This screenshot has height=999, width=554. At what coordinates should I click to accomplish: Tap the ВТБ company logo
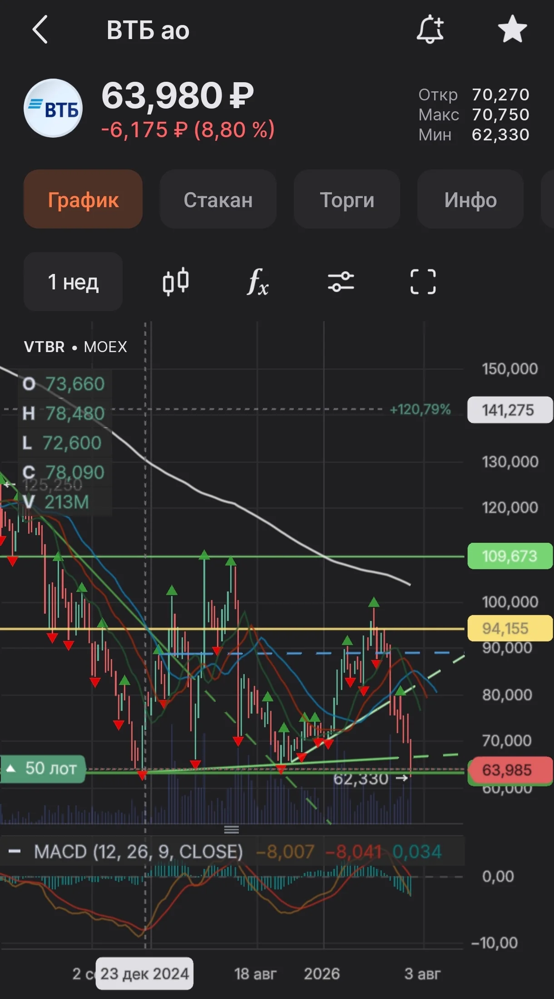pyautogui.click(x=53, y=108)
